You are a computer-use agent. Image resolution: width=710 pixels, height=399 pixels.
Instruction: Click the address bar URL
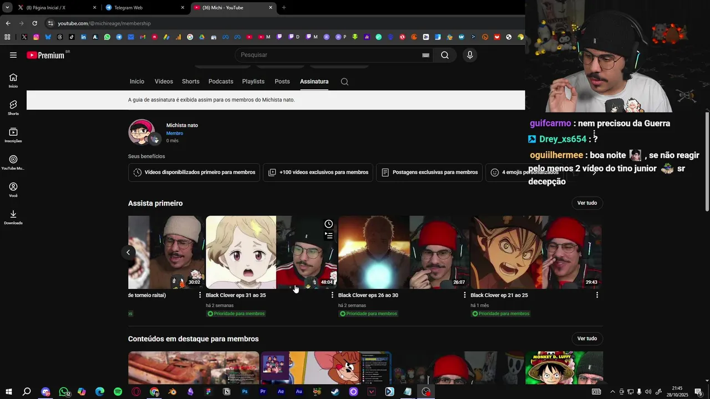point(104,23)
